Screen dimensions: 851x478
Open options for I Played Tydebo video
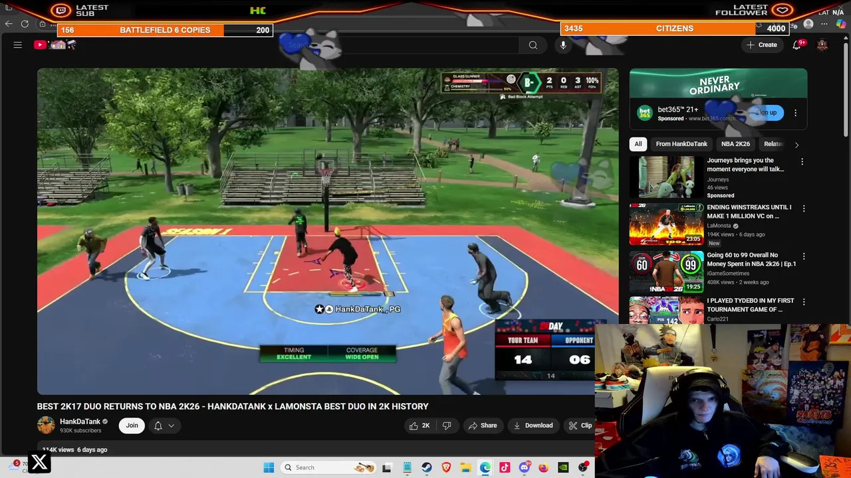(x=803, y=302)
